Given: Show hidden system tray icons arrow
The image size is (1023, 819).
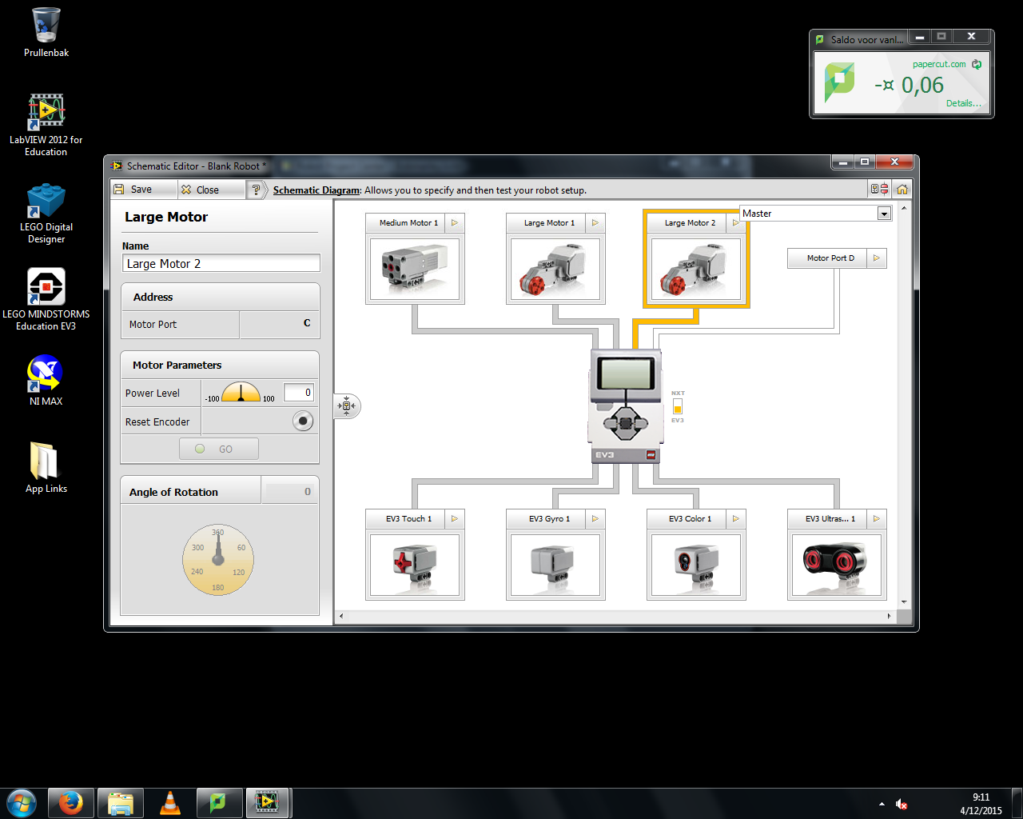Looking at the screenshot, I should point(882,804).
